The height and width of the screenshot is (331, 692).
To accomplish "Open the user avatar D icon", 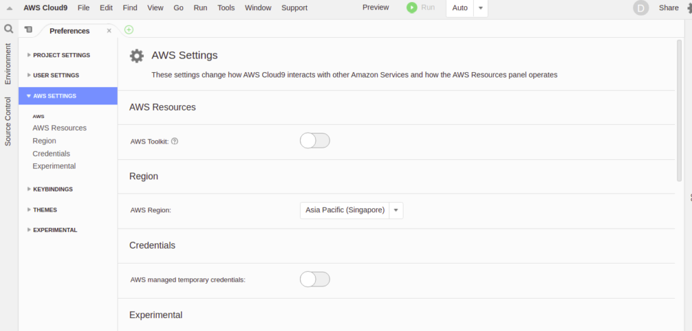I will click(641, 8).
